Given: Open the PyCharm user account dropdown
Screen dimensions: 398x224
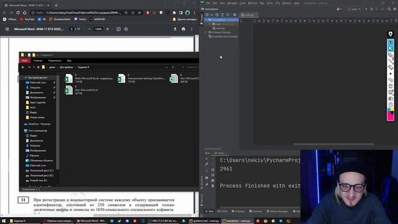Looking at the screenshot, I should click(339, 9).
